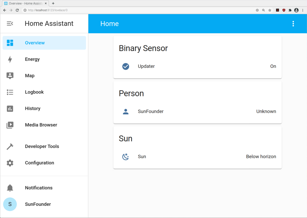Open the Media Browser play icon
This screenshot has height=218, width=307.
tap(10, 125)
